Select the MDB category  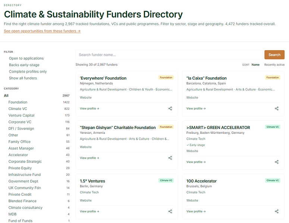(39, 214)
